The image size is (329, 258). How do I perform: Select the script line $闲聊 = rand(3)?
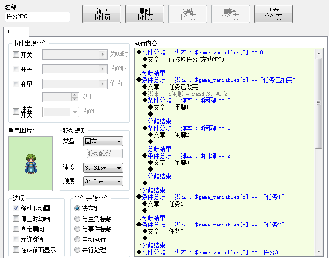click(x=185, y=94)
